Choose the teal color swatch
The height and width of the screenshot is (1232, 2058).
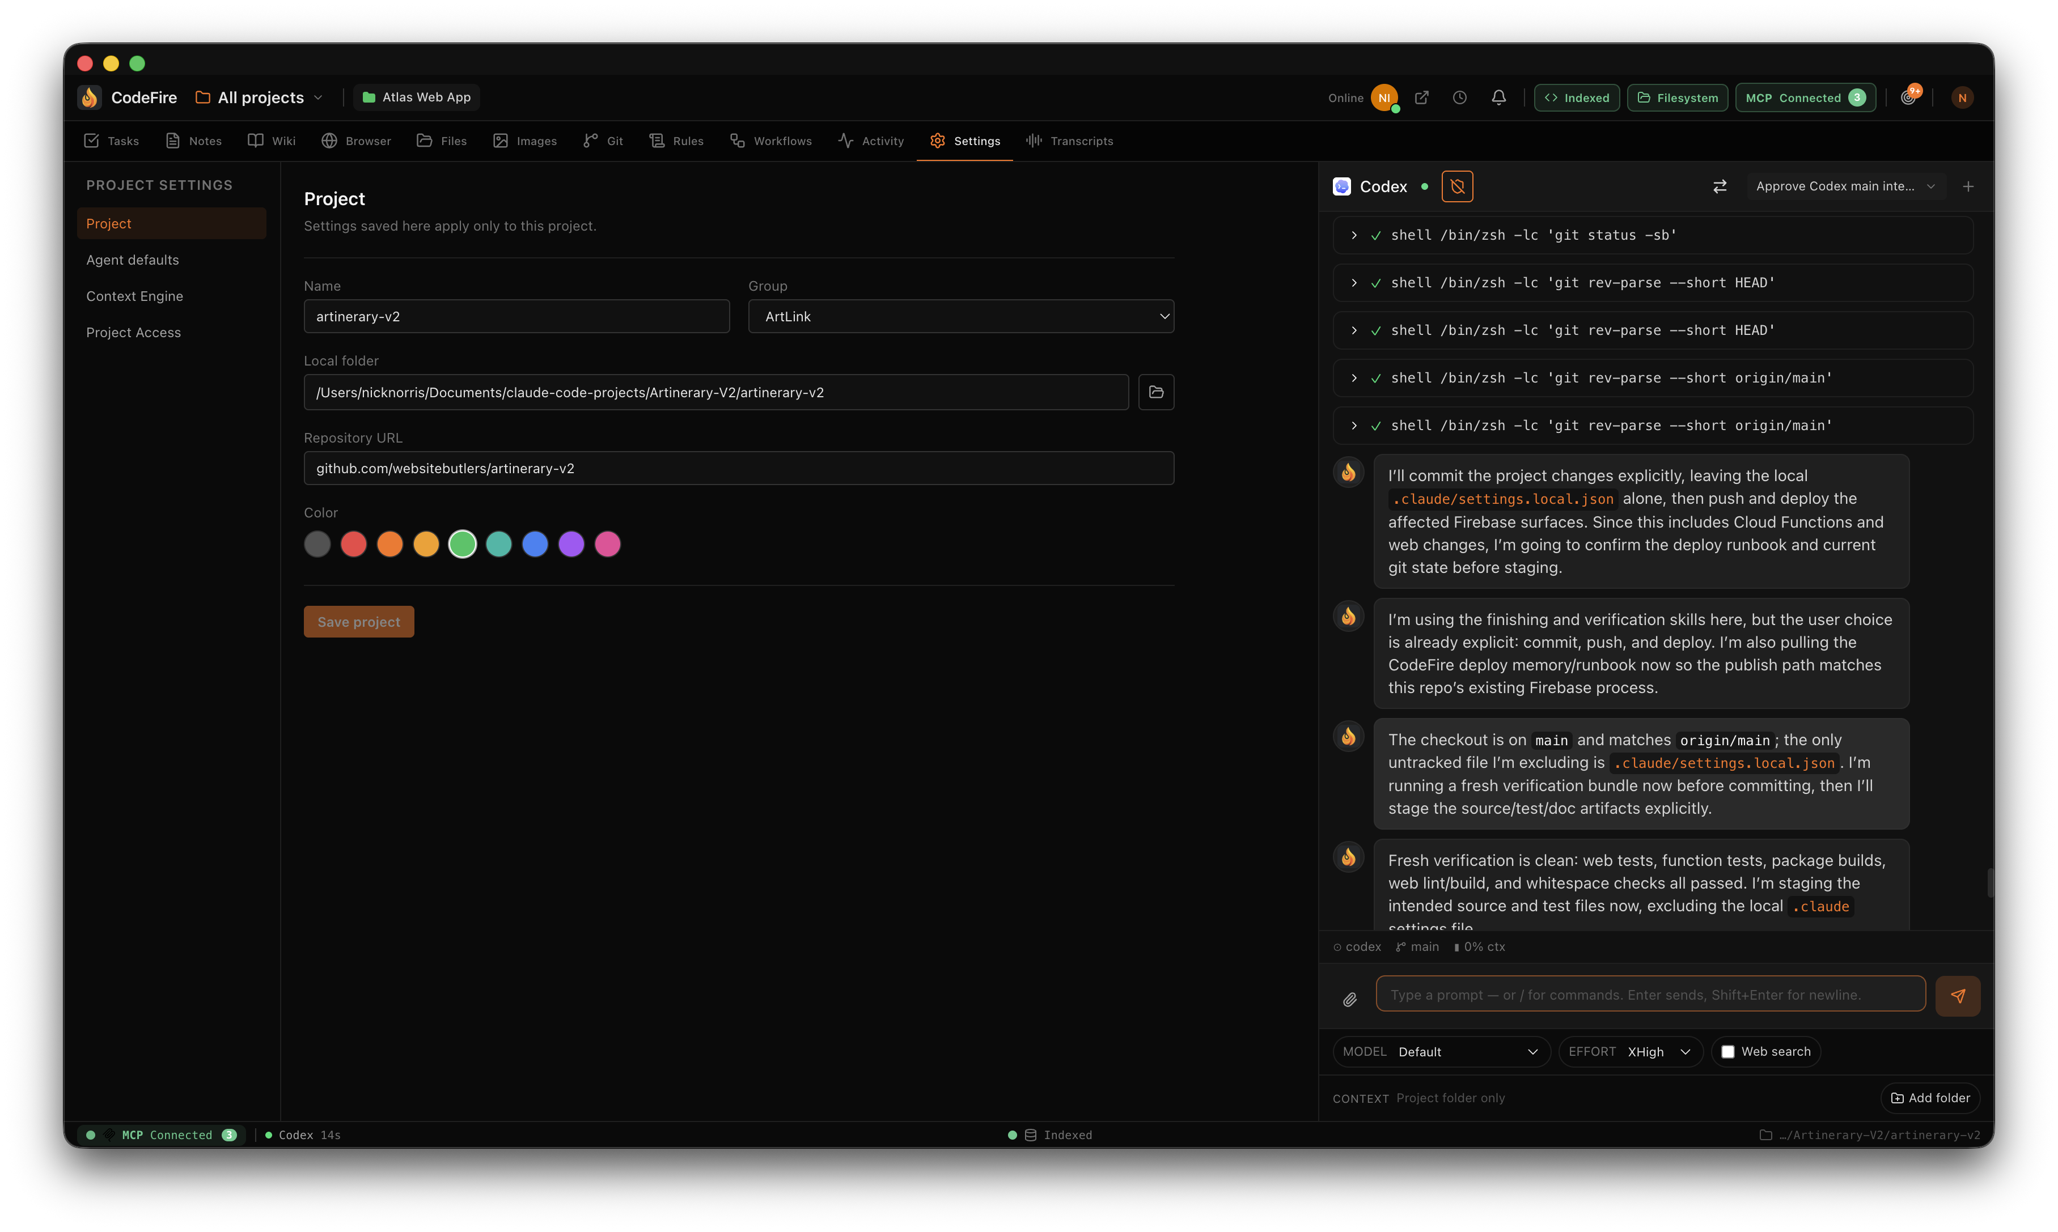click(498, 544)
